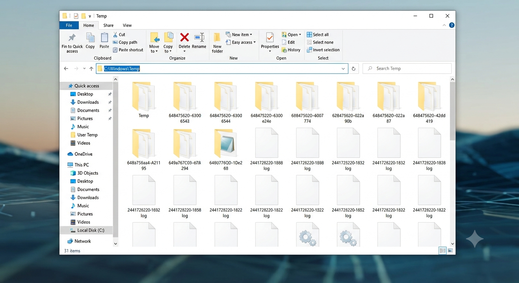Viewport: 519px width, 283px height.
Task: Select the folder with notepad icon
Action: click(226, 149)
